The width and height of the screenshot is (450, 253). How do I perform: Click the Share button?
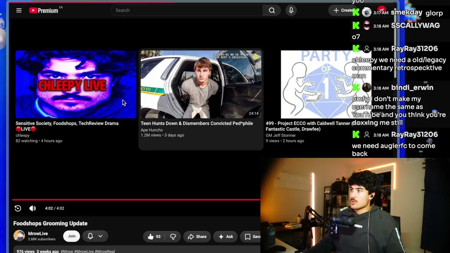tap(197, 236)
